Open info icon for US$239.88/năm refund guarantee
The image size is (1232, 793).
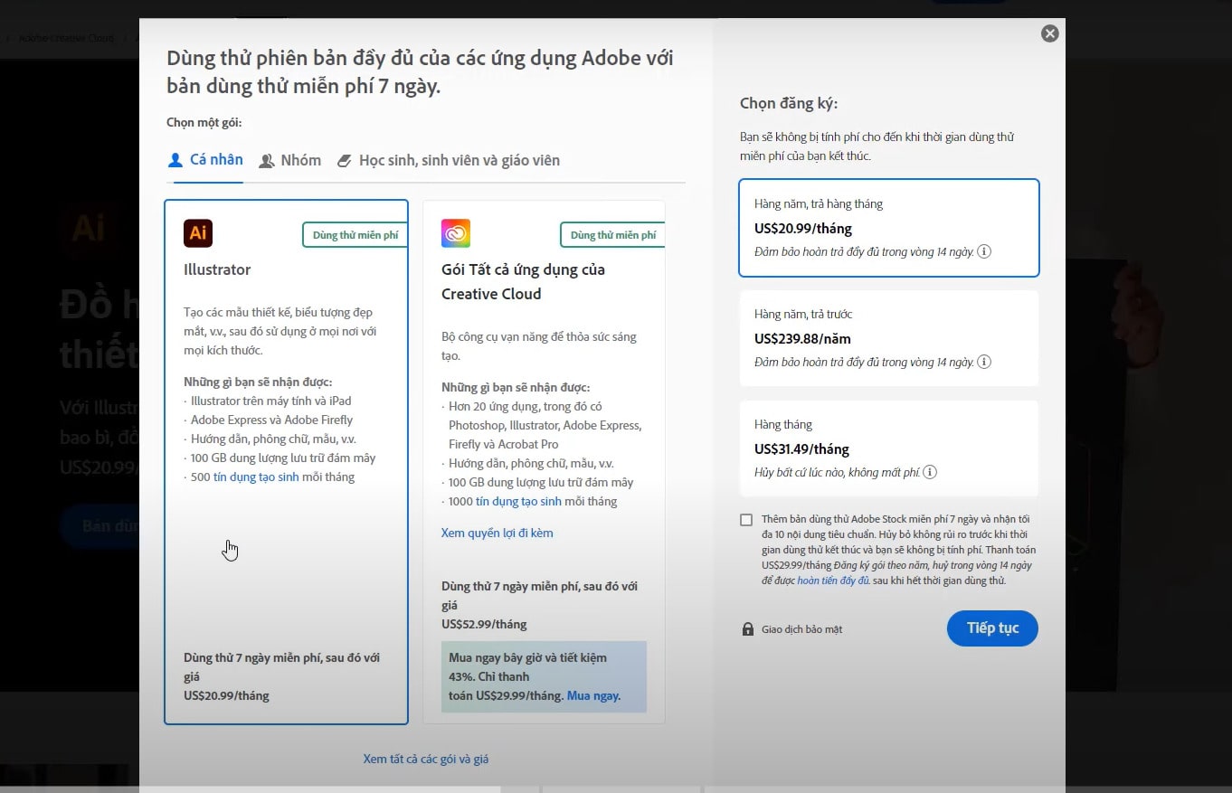pyautogui.click(x=984, y=362)
